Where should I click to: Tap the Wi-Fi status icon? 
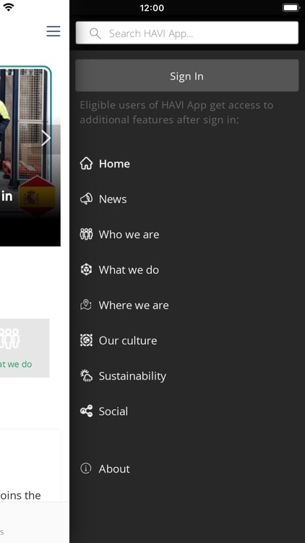pos(8,7)
